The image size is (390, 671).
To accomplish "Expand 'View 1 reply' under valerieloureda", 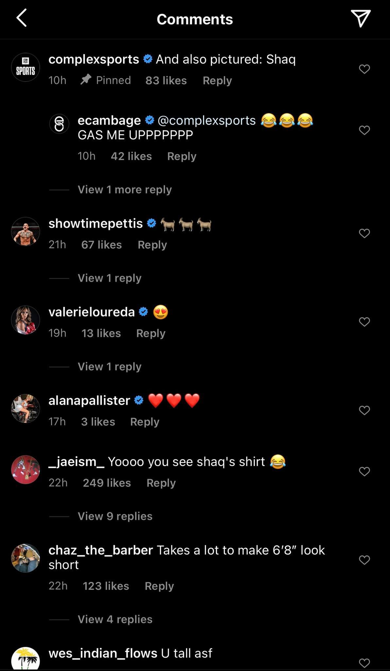I will click(110, 366).
